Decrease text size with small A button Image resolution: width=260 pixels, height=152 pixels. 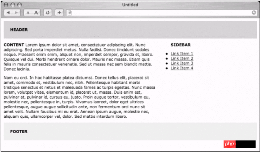(28, 13)
